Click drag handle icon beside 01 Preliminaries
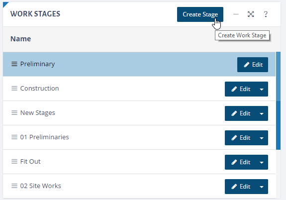This screenshot has width=286, height=200. 14,137
